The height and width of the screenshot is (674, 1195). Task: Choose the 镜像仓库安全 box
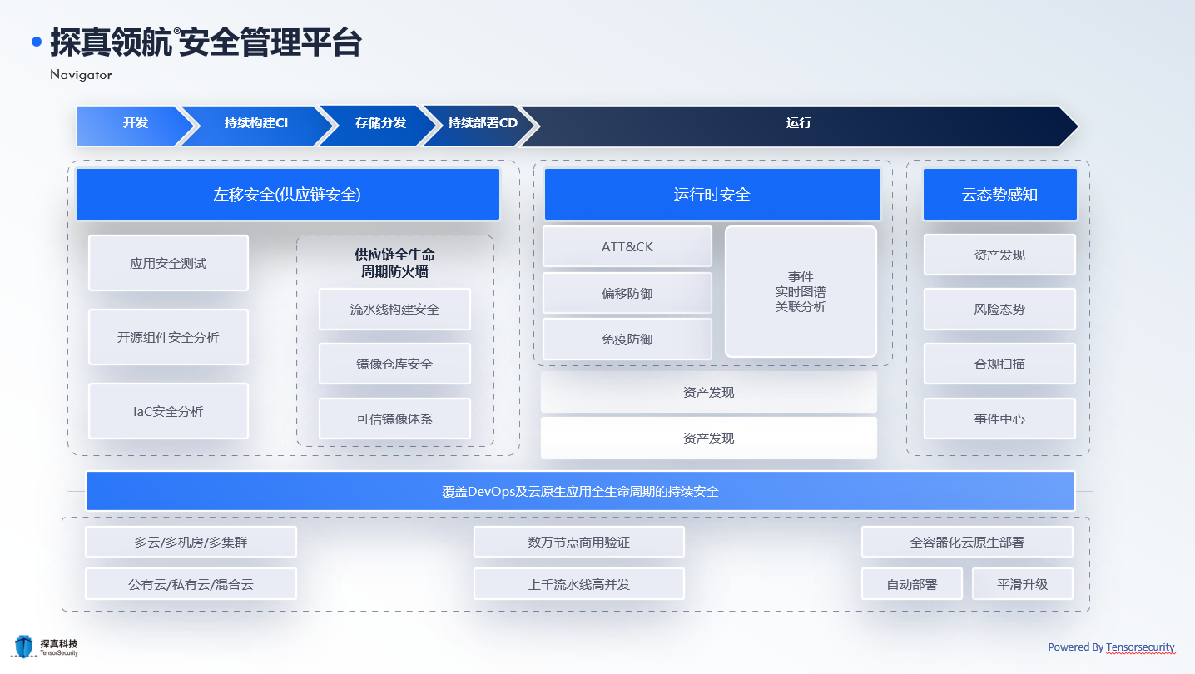click(394, 364)
